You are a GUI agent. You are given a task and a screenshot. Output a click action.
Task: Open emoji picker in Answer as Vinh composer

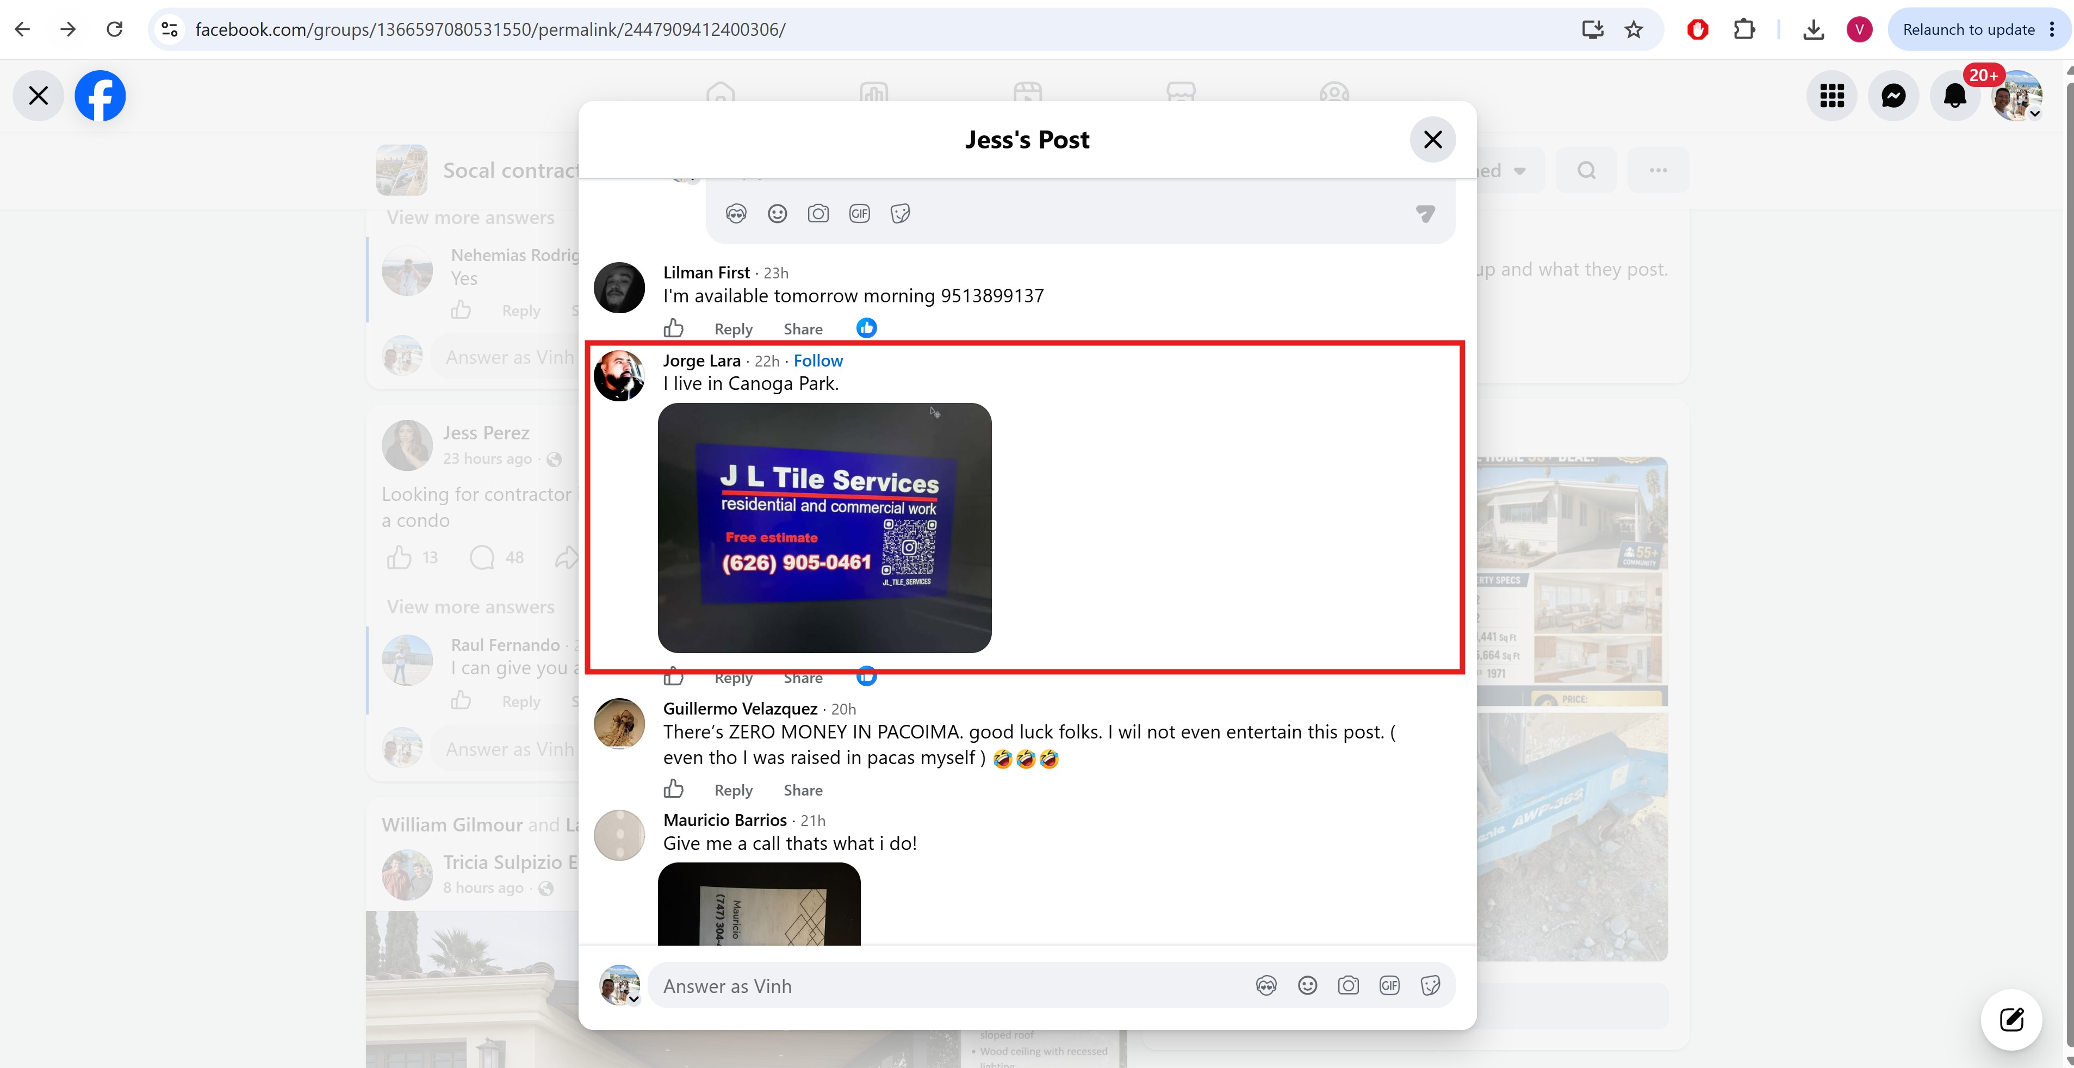[x=1307, y=985]
